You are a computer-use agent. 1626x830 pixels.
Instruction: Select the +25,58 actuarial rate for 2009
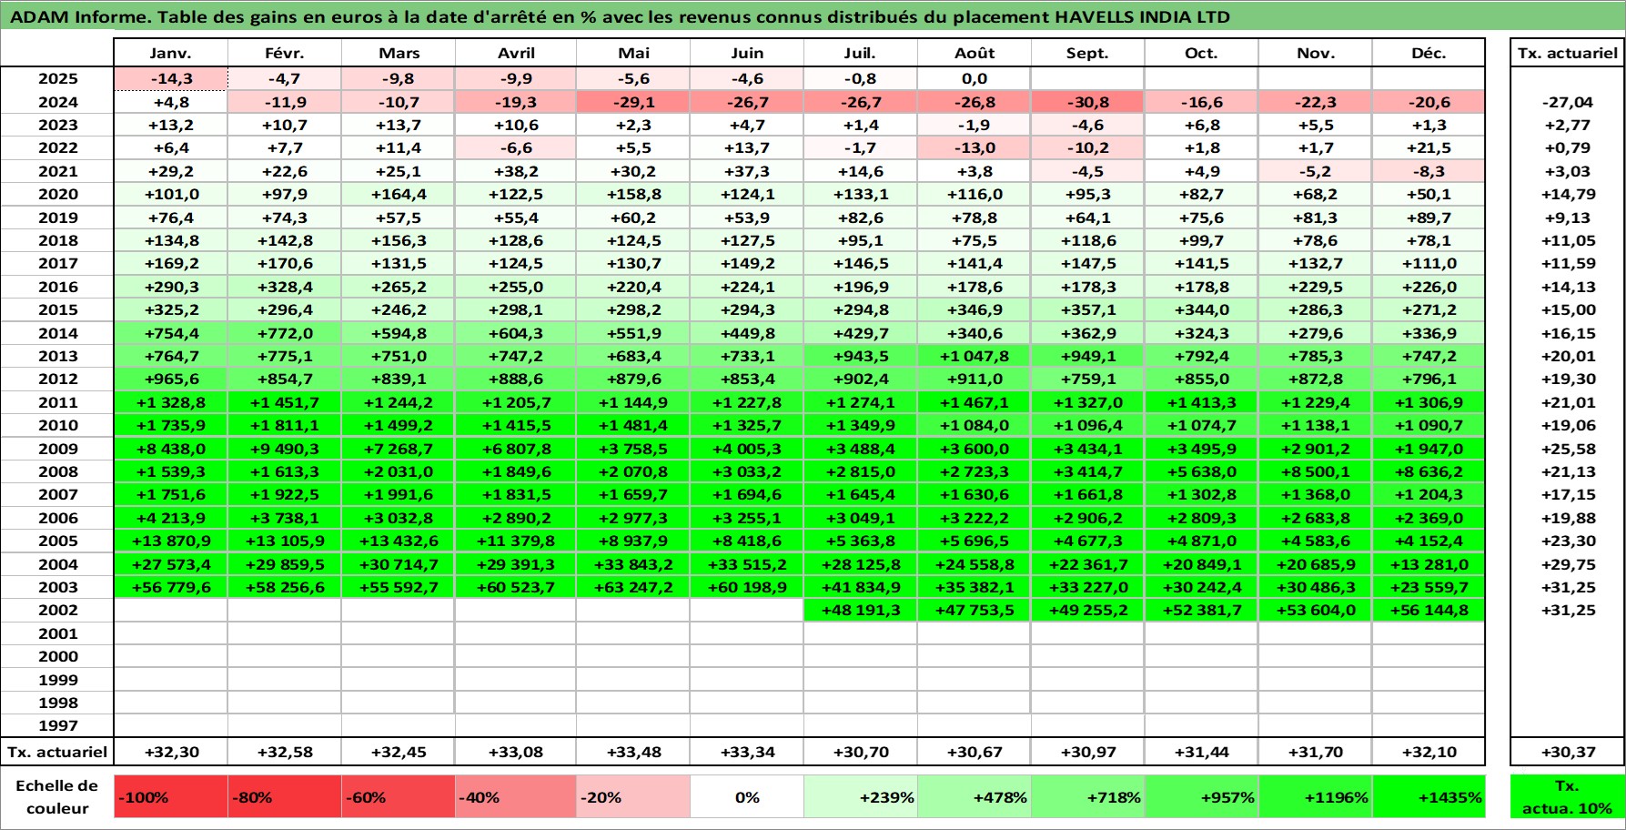1567,449
